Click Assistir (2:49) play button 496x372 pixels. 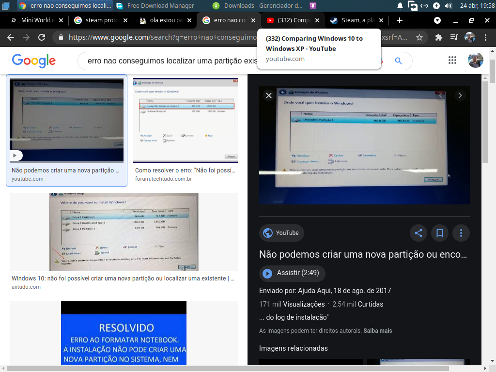click(x=292, y=273)
